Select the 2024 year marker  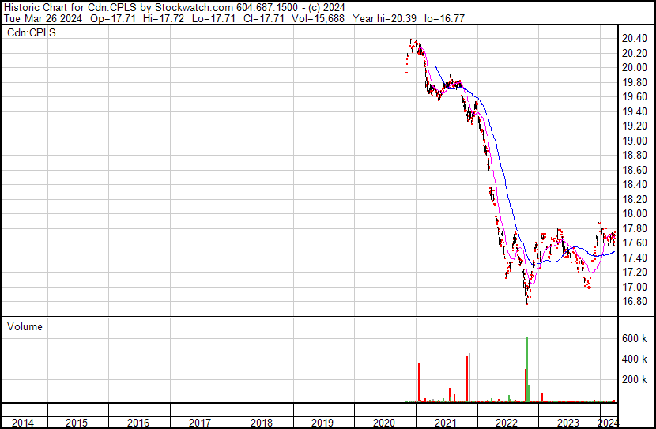point(608,423)
